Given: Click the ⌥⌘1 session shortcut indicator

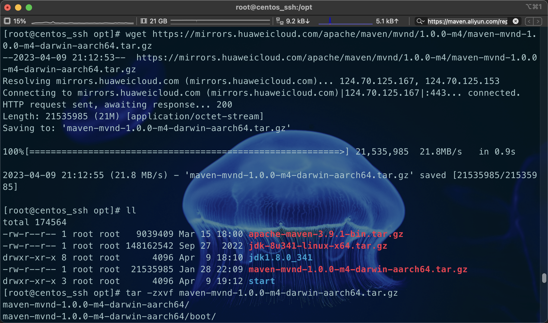Looking at the screenshot, I should pyautogui.click(x=534, y=7).
